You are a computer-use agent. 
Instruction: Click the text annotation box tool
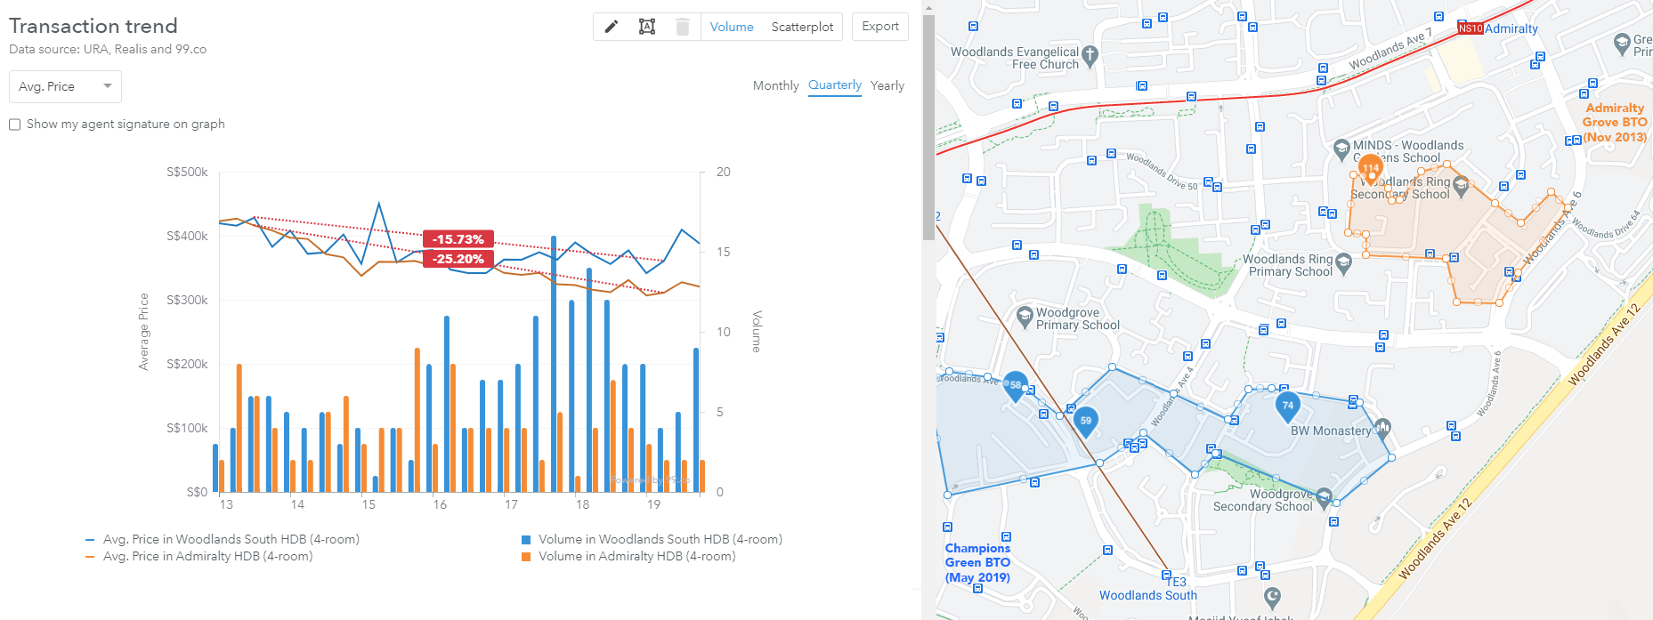(647, 27)
